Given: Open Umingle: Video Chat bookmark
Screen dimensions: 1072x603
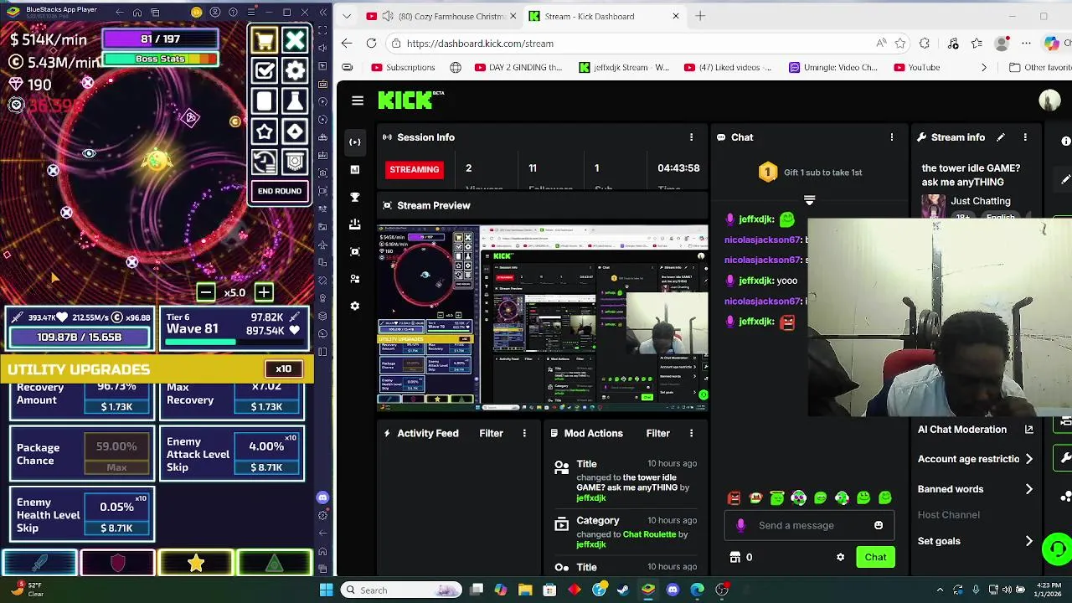Looking at the screenshot, I should point(832,67).
